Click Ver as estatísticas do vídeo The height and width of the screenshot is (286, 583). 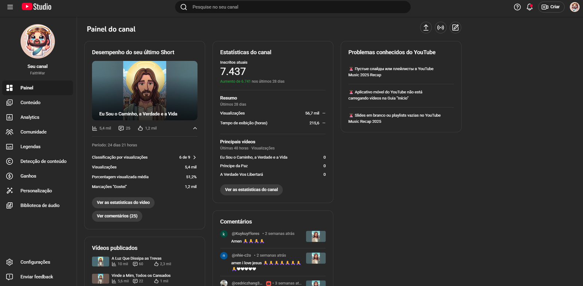(123, 202)
